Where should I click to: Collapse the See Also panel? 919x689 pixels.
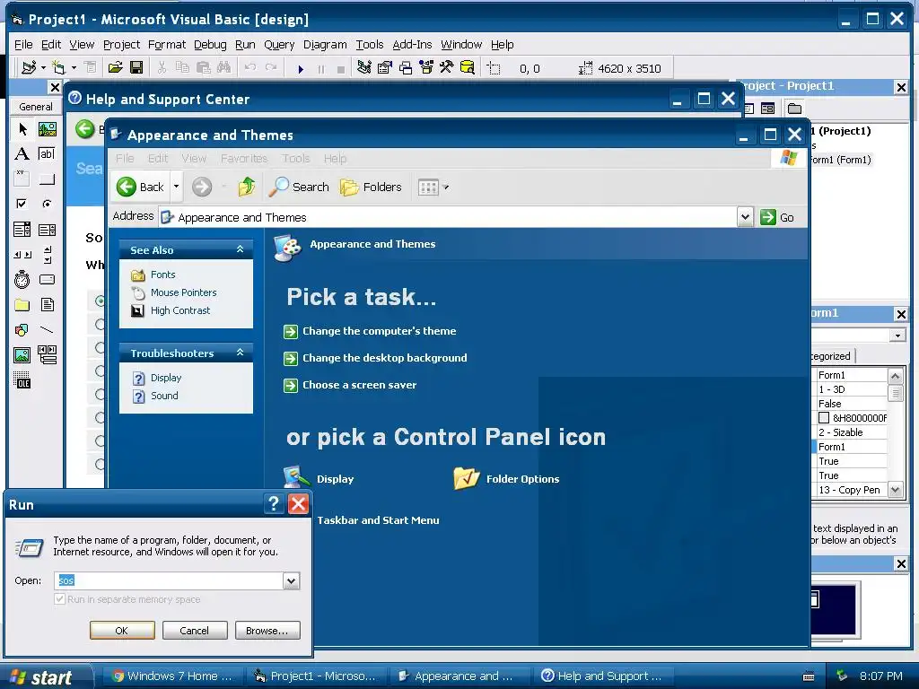(x=240, y=249)
